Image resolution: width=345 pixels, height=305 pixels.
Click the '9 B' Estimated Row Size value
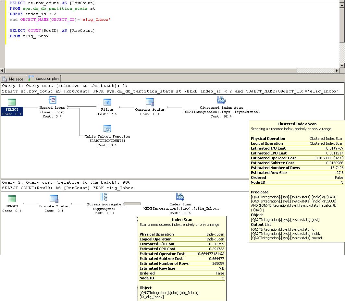[222, 268]
